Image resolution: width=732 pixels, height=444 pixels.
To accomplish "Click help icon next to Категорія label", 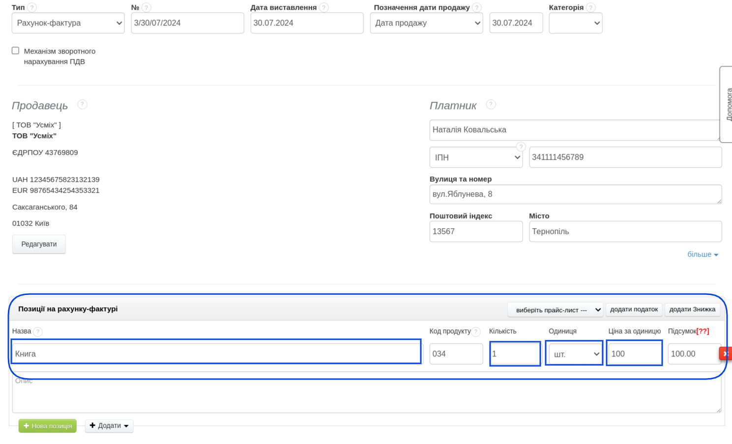I will 591,7.
